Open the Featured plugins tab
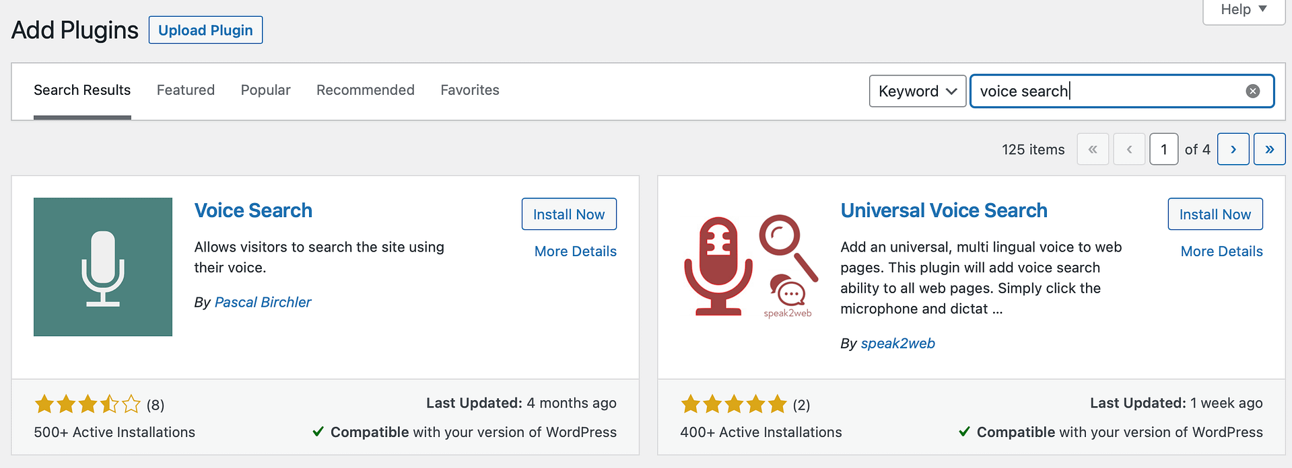The width and height of the screenshot is (1292, 468). tap(186, 90)
